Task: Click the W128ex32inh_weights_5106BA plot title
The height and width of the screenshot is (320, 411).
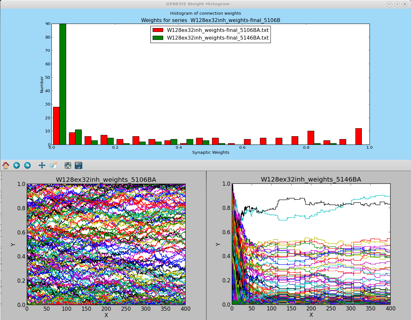Action: [106, 180]
